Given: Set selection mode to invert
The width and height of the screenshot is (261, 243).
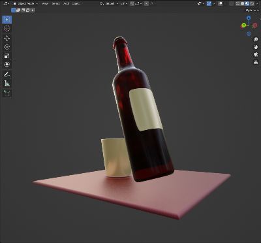Looking at the screenshot, I should point(27,10).
